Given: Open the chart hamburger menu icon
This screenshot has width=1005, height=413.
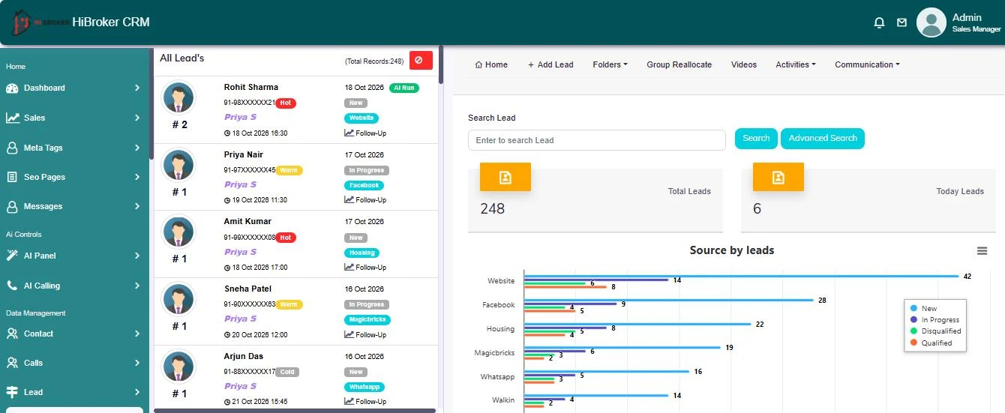Looking at the screenshot, I should [x=982, y=251].
